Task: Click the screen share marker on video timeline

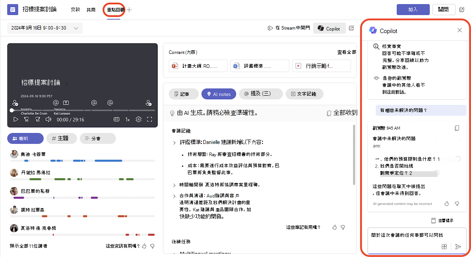Action: click(x=66, y=103)
